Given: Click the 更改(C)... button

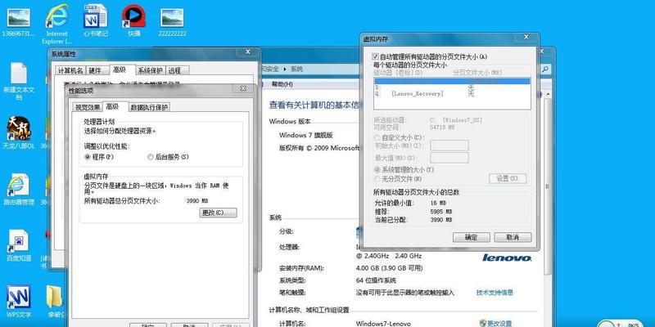Looking at the screenshot, I should (218, 213).
